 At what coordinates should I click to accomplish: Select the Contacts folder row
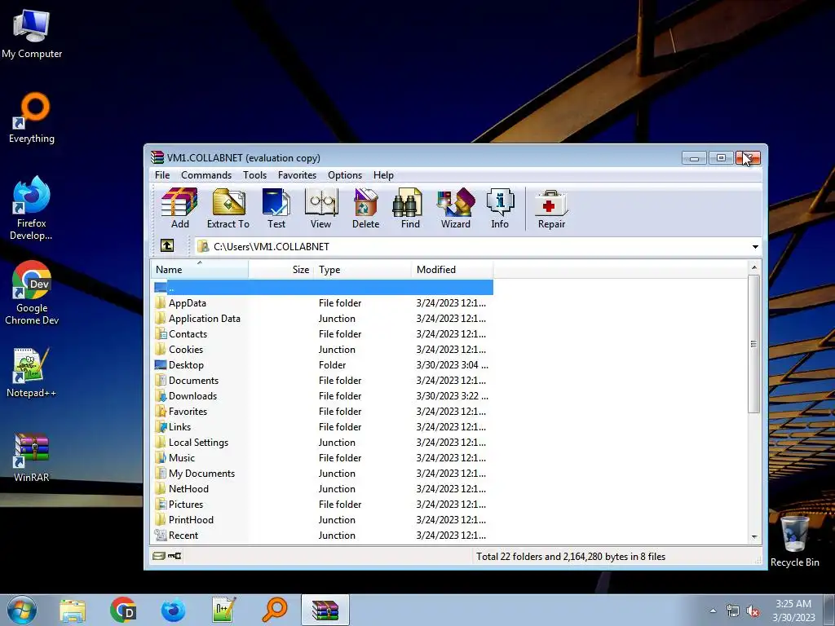coord(323,333)
